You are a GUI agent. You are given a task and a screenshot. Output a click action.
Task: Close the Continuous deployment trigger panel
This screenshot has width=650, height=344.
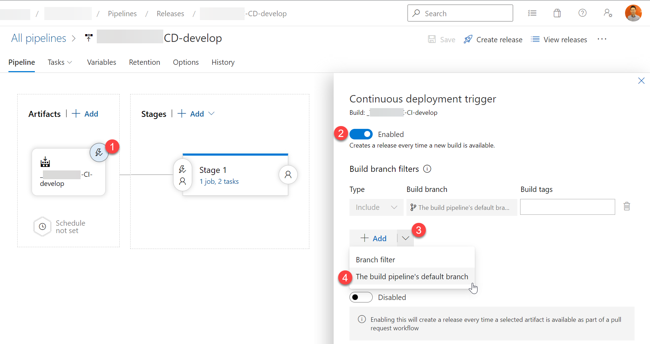[x=641, y=81]
